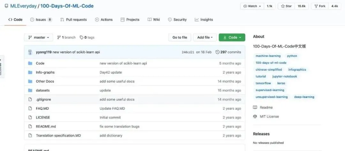This screenshot has height=151, width=345.
Task: Open the 'Update FAQ.MD' commit message
Action: [112, 108]
